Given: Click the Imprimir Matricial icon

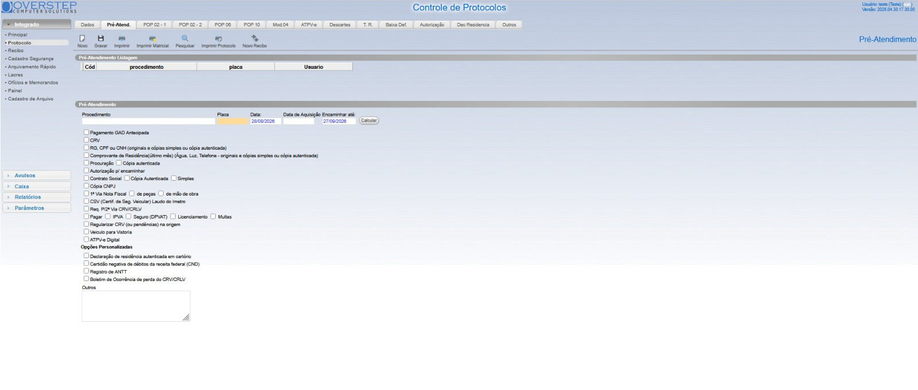Looking at the screenshot, I should coord(153,38).
